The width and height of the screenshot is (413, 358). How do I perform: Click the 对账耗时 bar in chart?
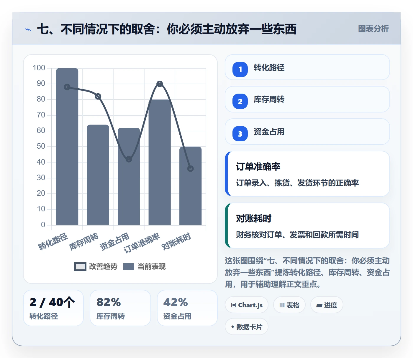(191, 186)
